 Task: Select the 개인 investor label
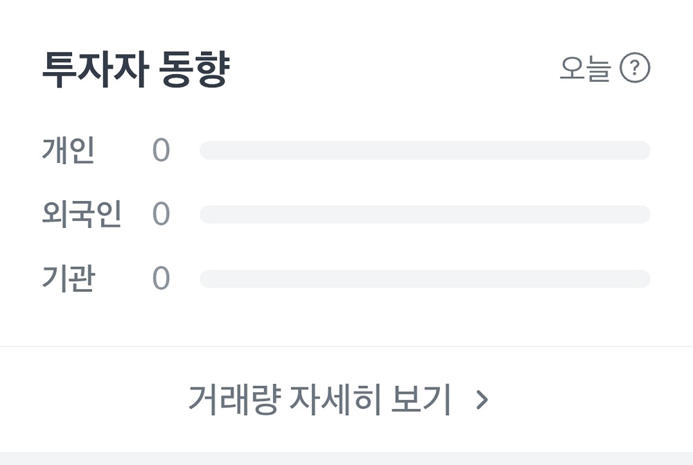point(68,150)
